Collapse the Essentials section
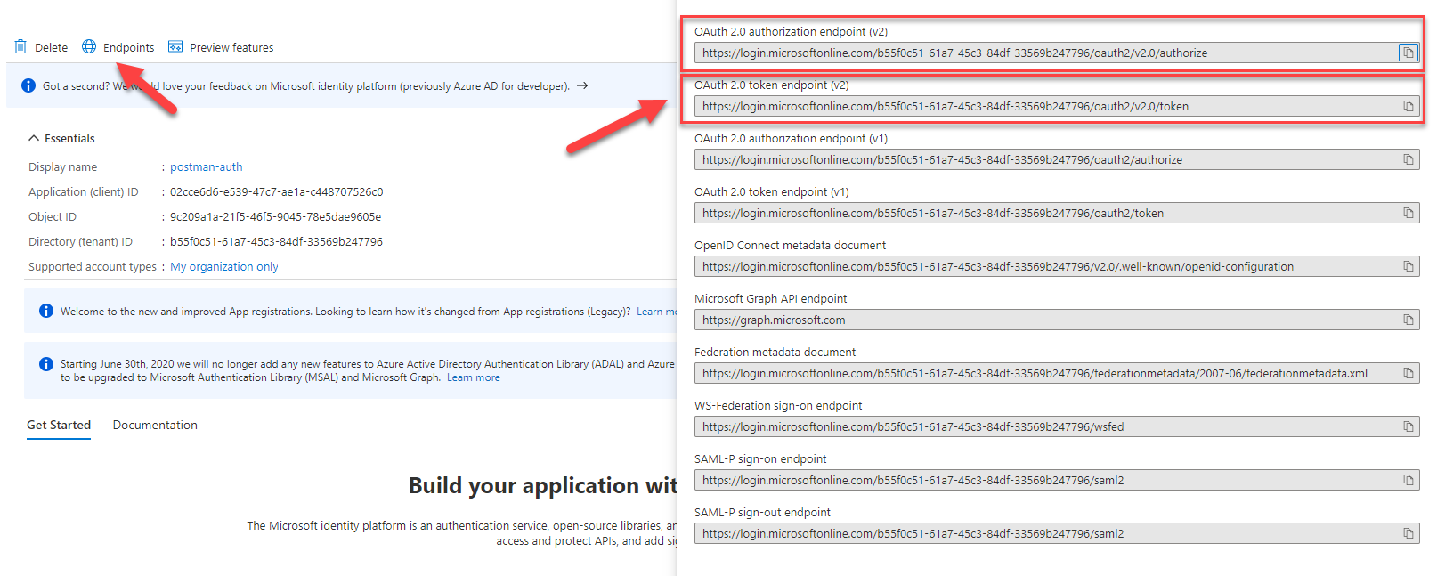This screenshot has width=1437, height=576. [x=34, y=138]
